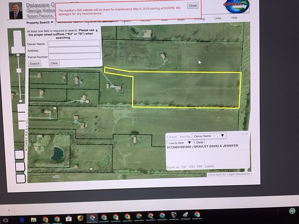Open the Help menu
Image resolution: width=299 pixels, height=224 pixels.
[x=234, y=18]
